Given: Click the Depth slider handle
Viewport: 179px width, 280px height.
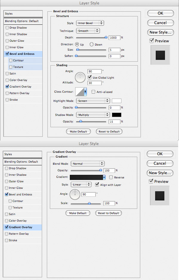Looking at the screenshot, I should coord(106,37).
